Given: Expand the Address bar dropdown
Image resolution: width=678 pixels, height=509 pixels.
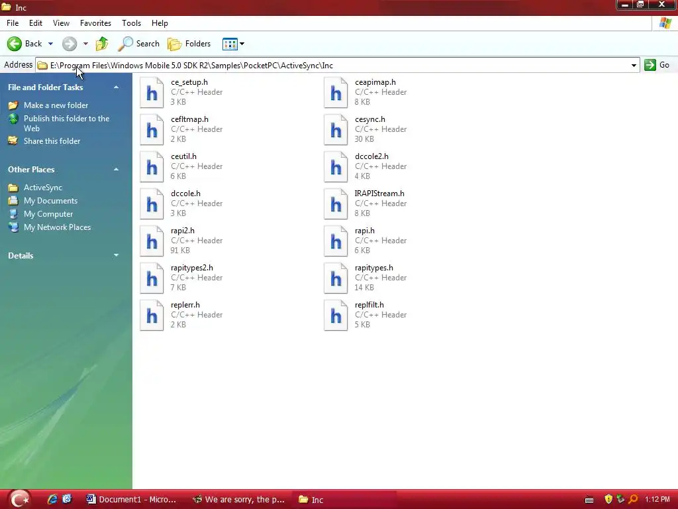Looking at the screenshot, I should (634, 66).
